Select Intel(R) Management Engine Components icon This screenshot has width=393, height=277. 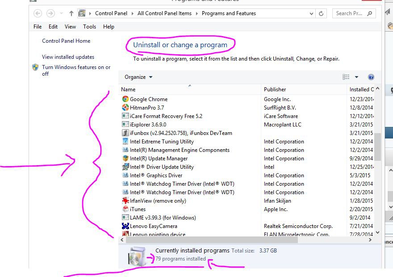pos(125,150)
